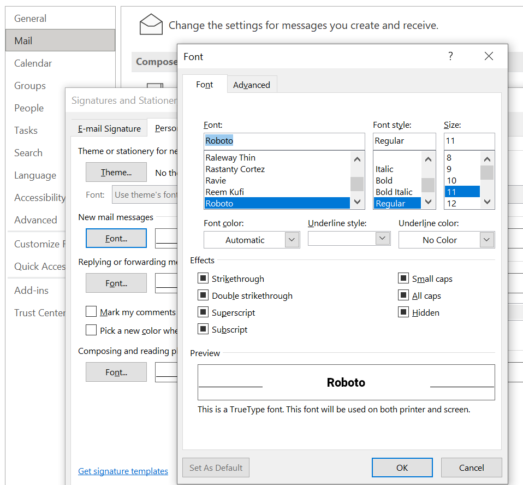Select Ravie font in the list
The image size is (523, 485).
point(277,180)
